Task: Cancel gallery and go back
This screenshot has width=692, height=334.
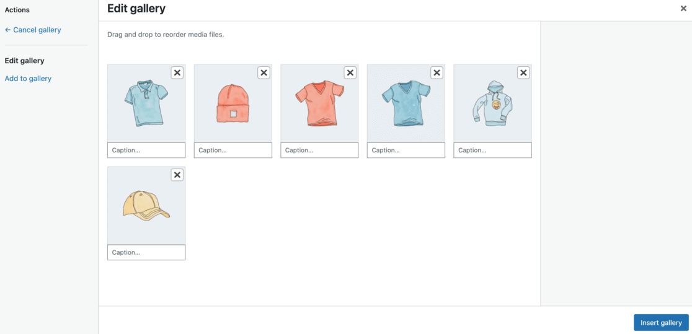Action: (x=33, y=30)
